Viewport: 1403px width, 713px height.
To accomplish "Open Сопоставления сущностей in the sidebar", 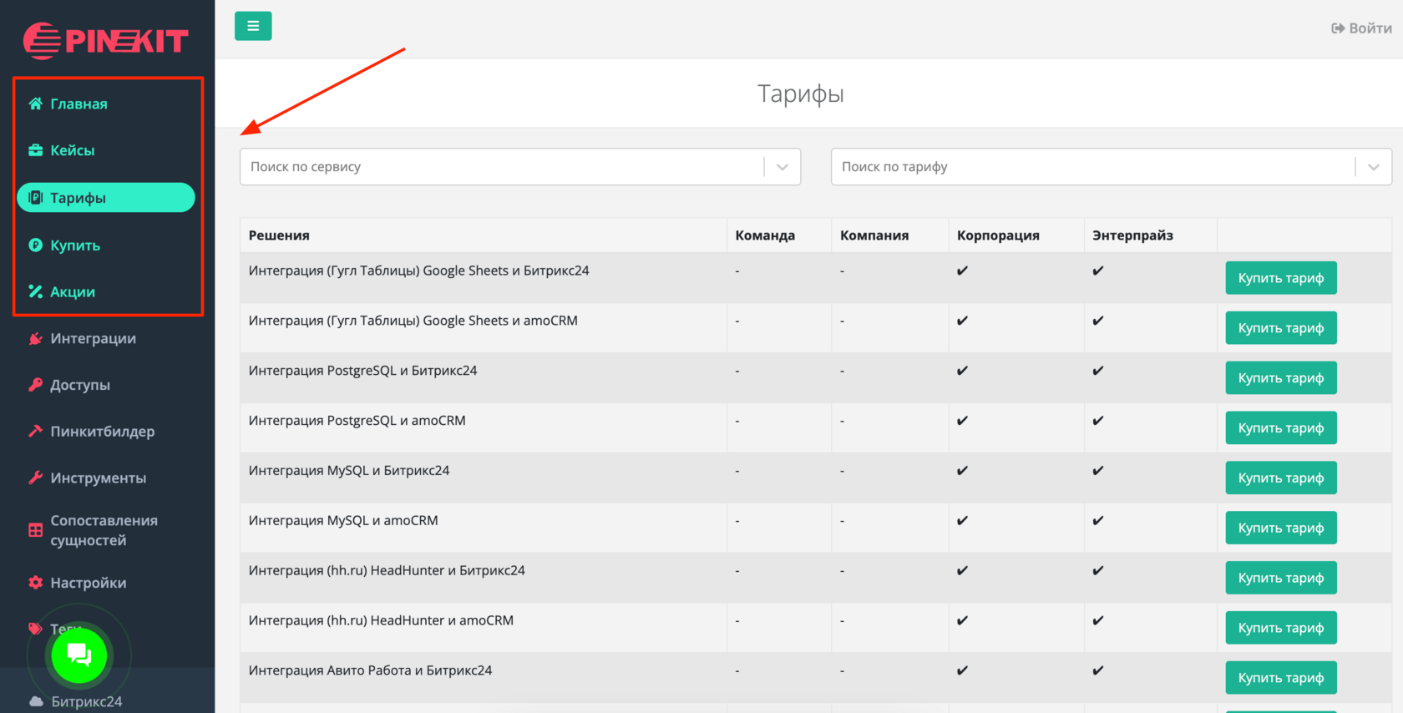I will [106, 530].
